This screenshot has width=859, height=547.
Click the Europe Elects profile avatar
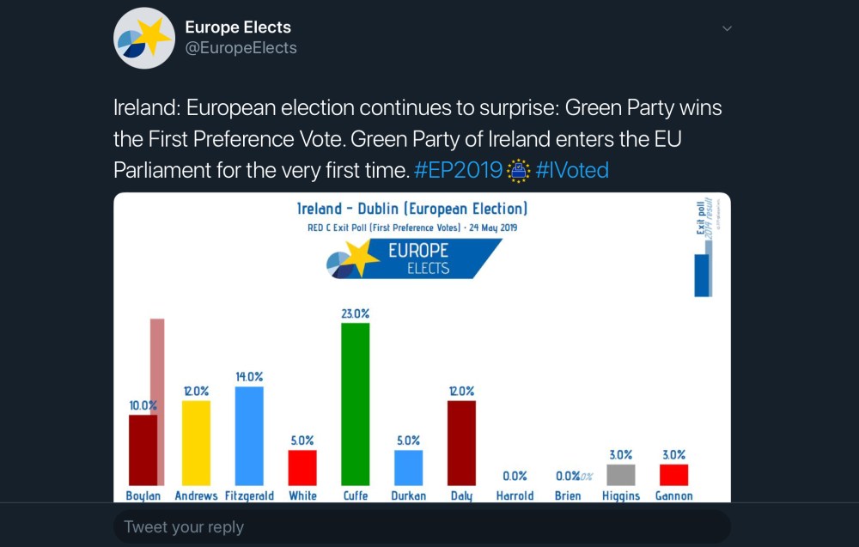click(x=144, y=39)
